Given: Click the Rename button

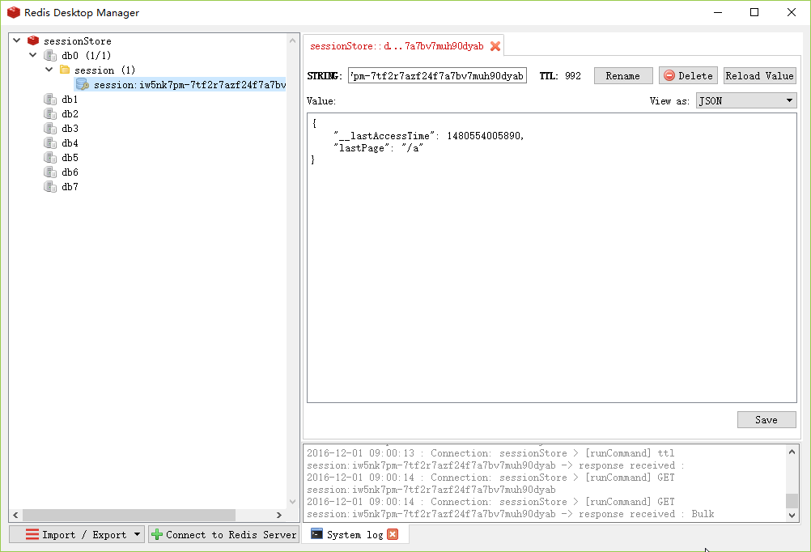Looking at the screenshot, I should coord(622,75).
